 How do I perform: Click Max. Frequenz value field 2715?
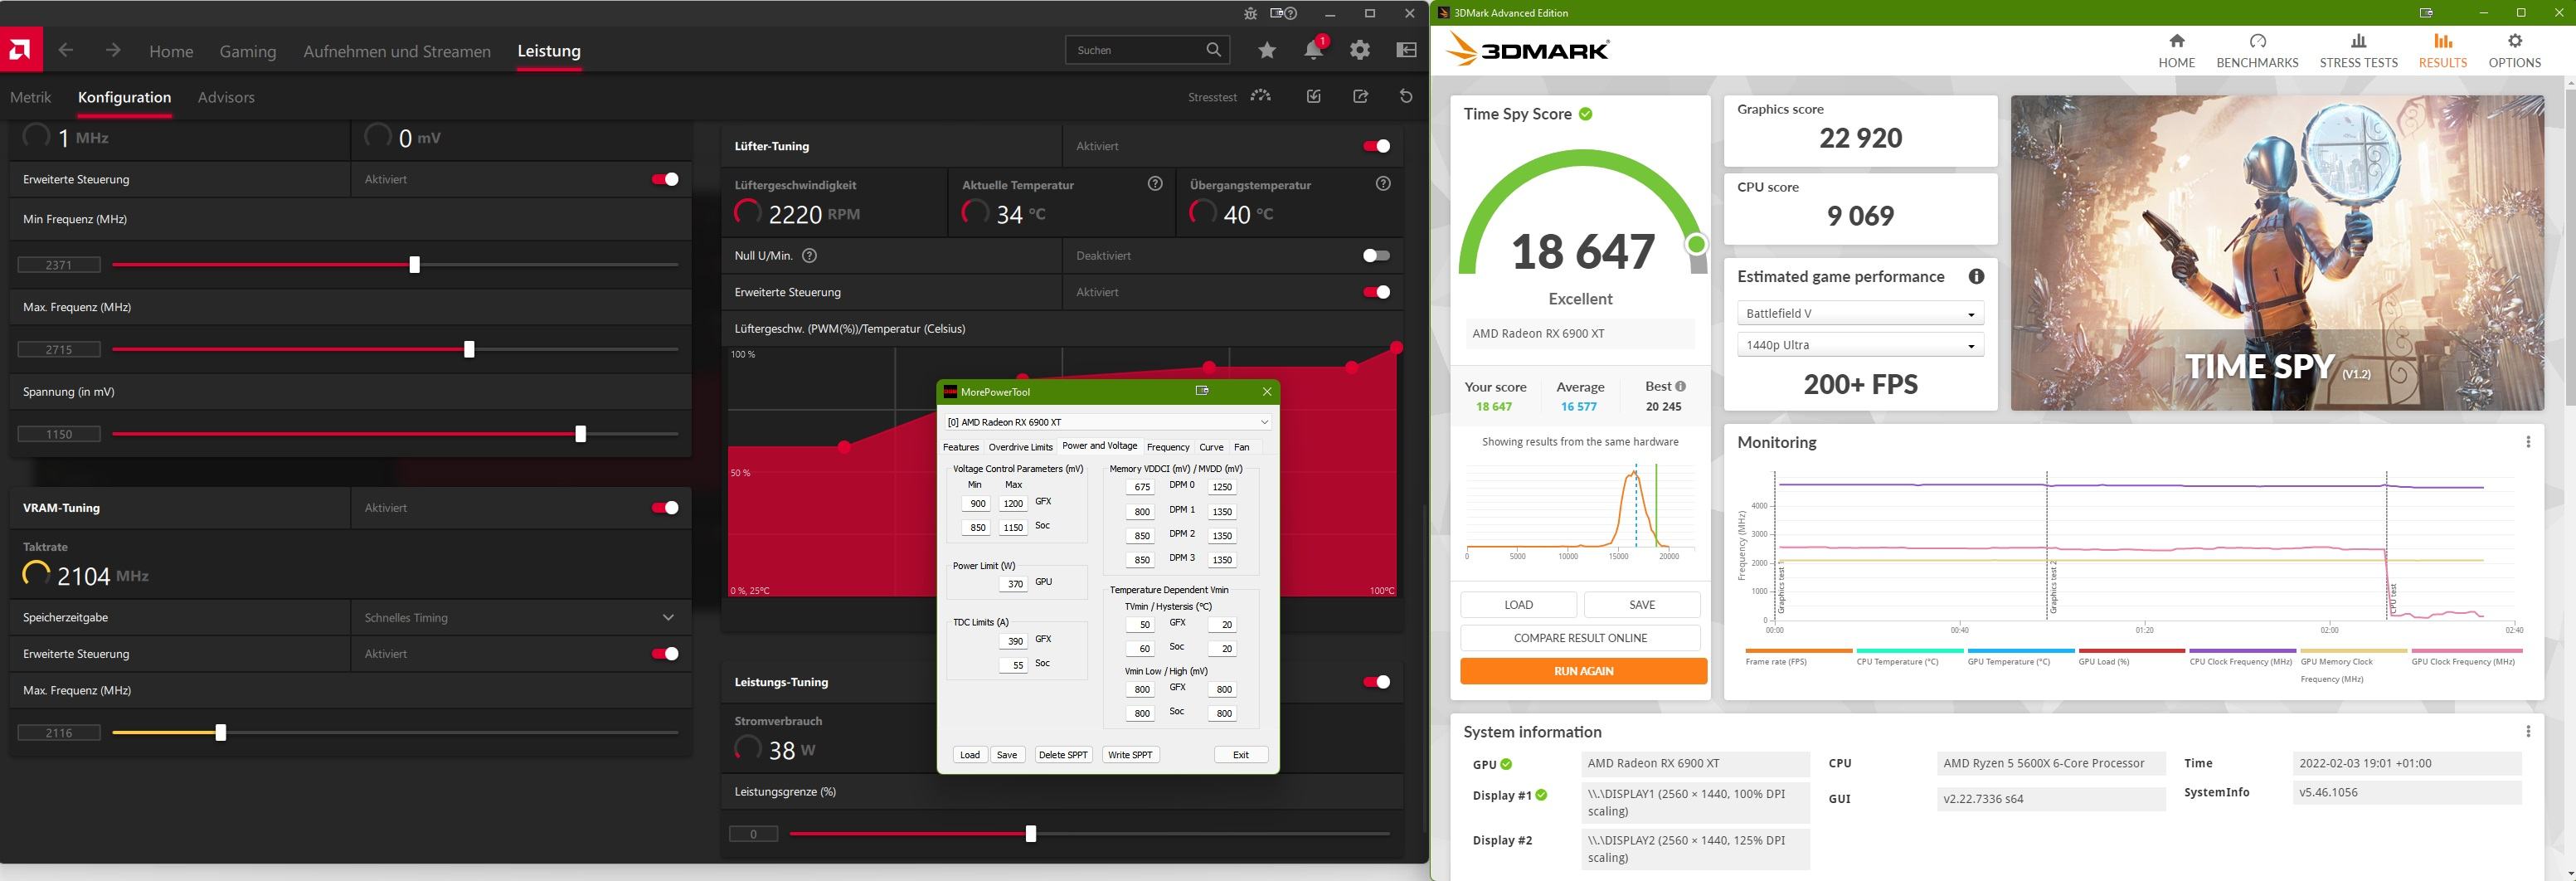(x=59, y=350)
